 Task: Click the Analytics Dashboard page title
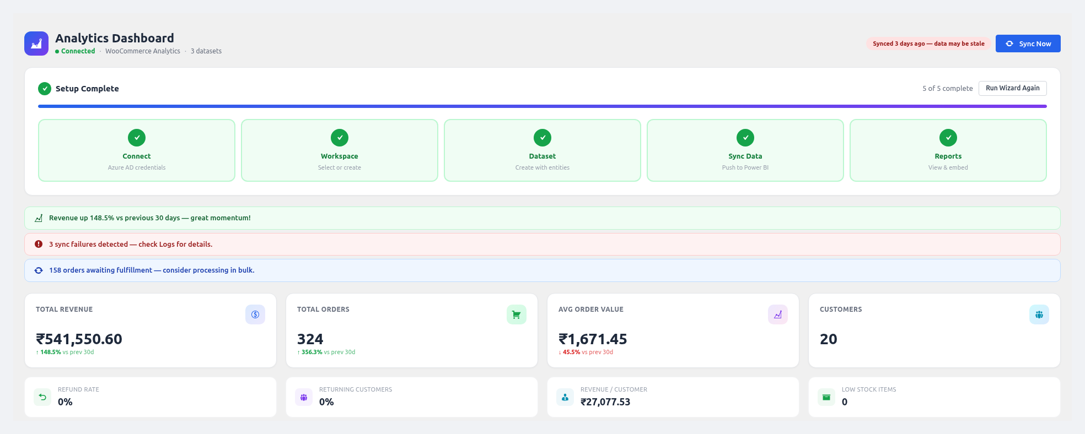(x=115, y=38)
